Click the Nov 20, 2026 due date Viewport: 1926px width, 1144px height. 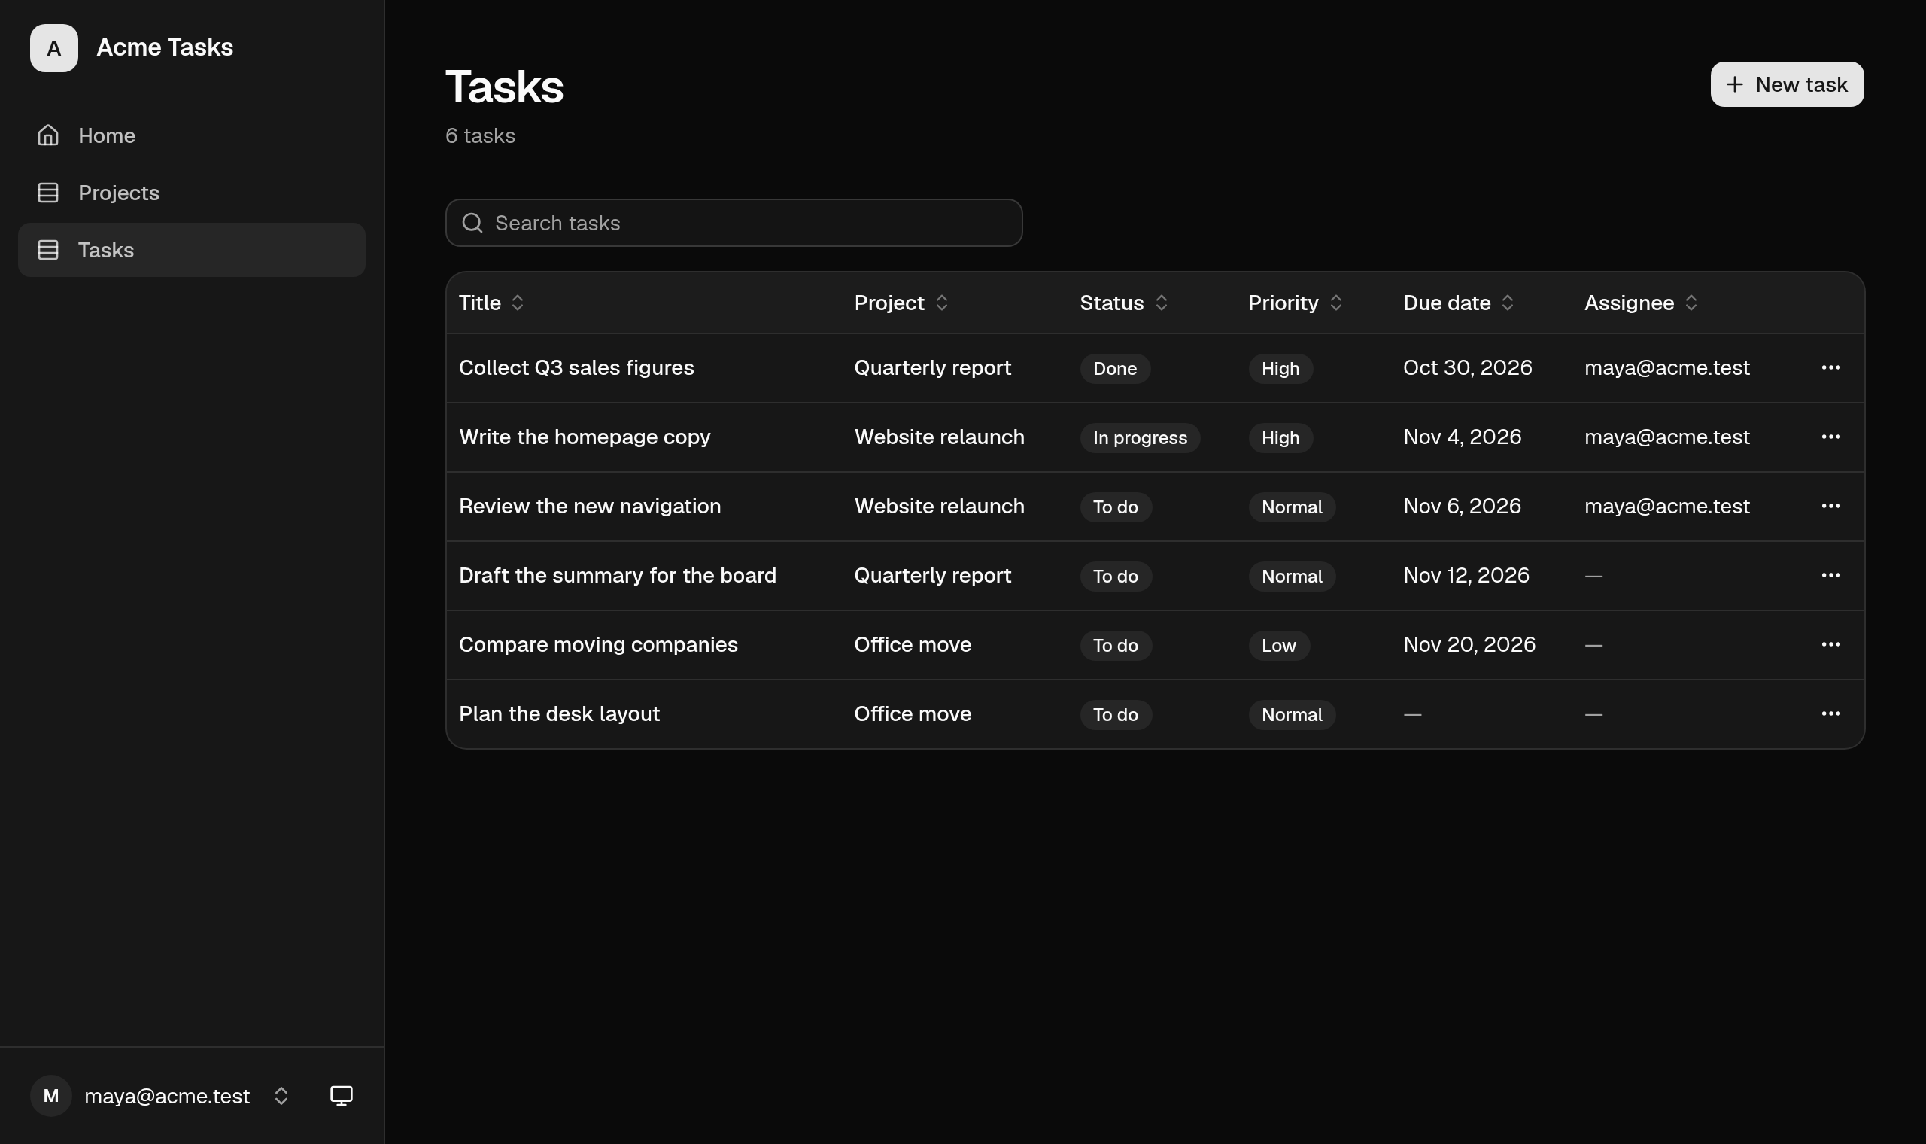pos(1469,644)
